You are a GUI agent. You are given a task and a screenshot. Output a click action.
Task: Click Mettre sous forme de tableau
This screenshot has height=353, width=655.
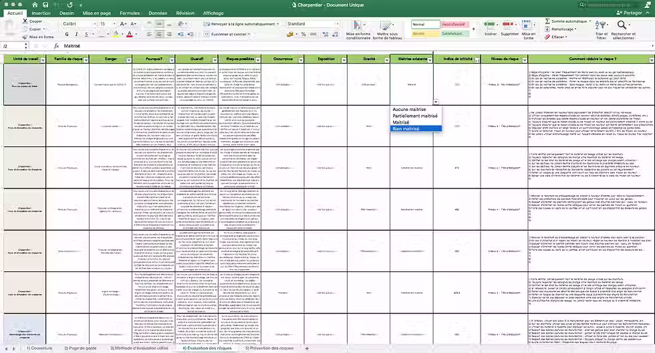[x=387, y=29]
